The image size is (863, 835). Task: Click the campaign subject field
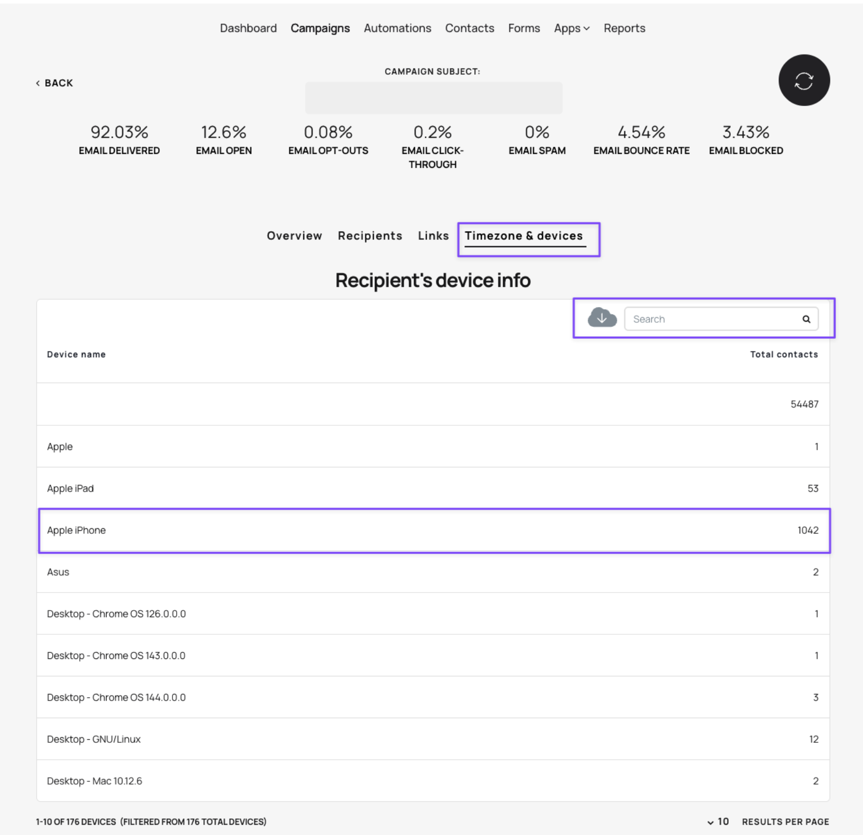(434, 98)
